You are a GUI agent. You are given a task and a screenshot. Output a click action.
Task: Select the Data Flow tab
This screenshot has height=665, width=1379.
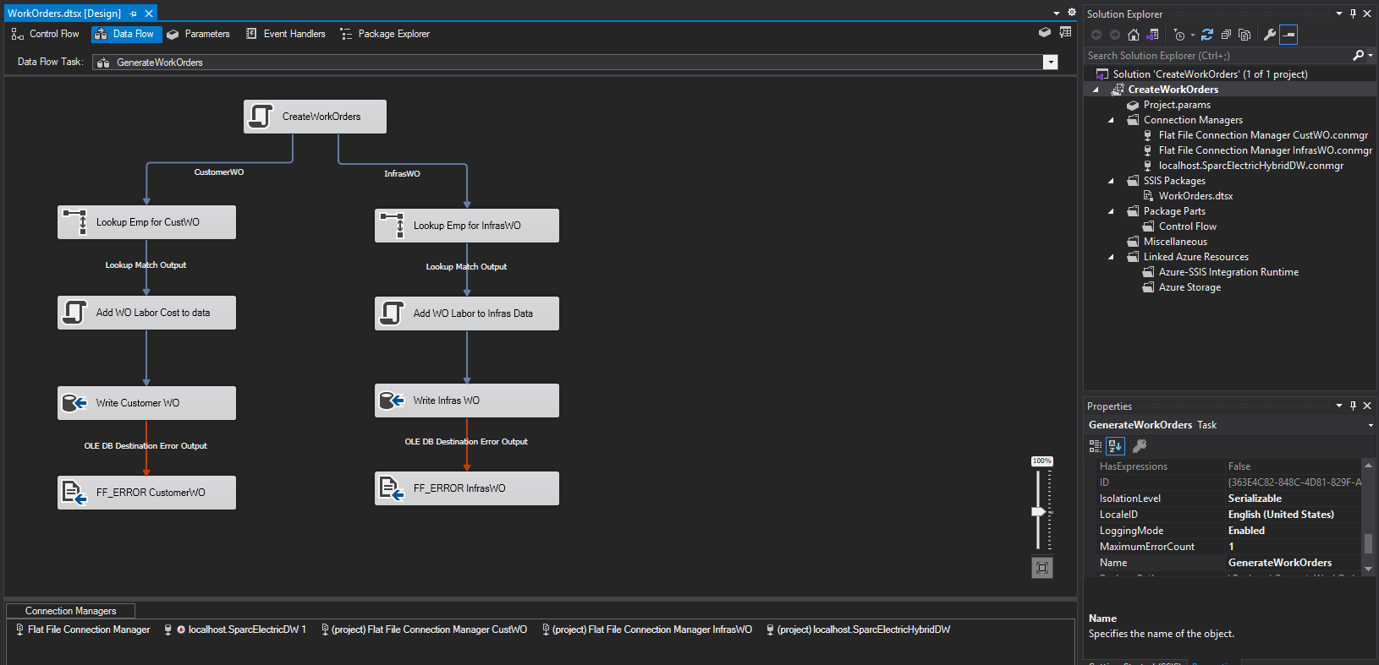pos(124,34)
